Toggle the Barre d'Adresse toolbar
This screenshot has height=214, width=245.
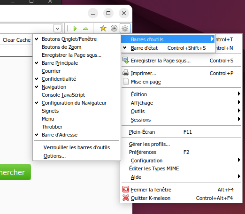[x=77, y=135]
